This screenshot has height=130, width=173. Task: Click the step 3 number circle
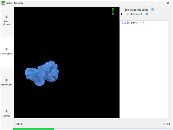click(6, 80)
